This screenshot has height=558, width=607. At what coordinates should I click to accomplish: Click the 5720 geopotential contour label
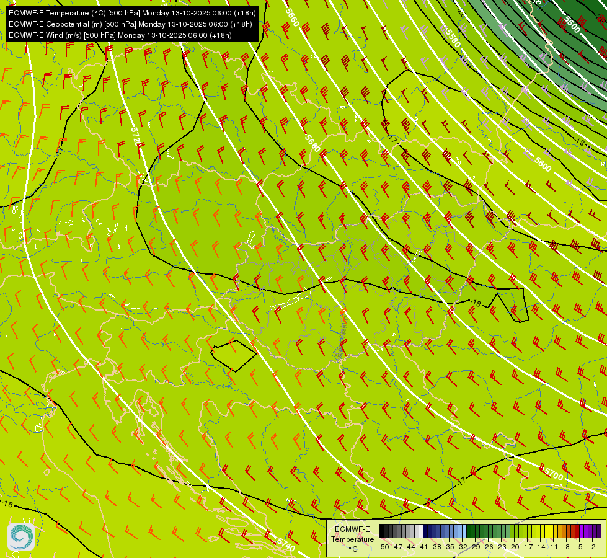point(135,137)
